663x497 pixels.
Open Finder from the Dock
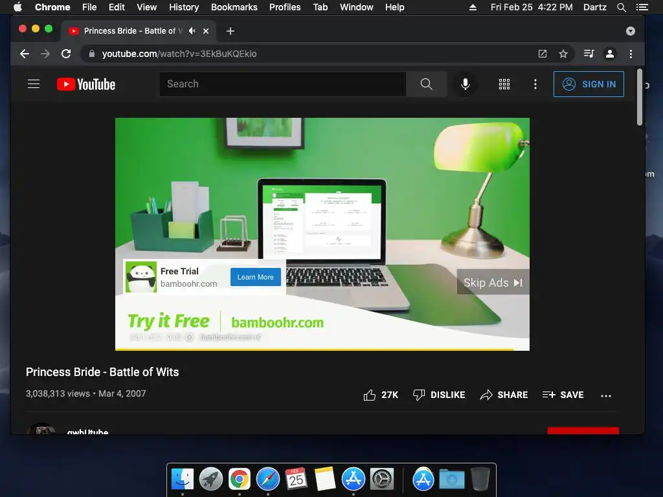[x=182, y=479]
